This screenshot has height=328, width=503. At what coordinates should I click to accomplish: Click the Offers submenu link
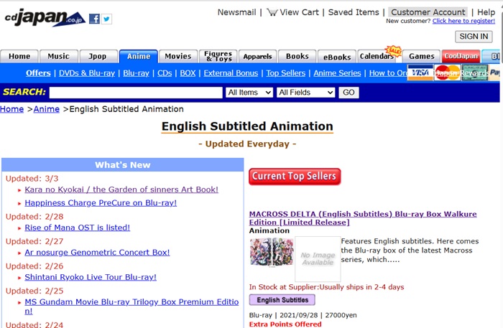click(x=38, y=73)
